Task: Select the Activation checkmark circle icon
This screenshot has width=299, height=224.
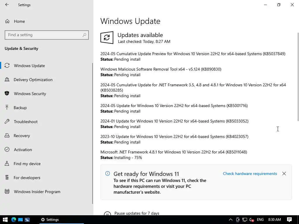Action: pos(7,150)
